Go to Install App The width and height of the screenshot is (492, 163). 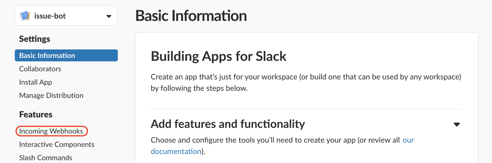point(35,82)
